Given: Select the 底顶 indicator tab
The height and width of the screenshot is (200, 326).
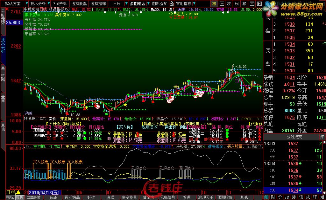Looking at the screenshot, I should pyautogui.click(x=110, y=197).
